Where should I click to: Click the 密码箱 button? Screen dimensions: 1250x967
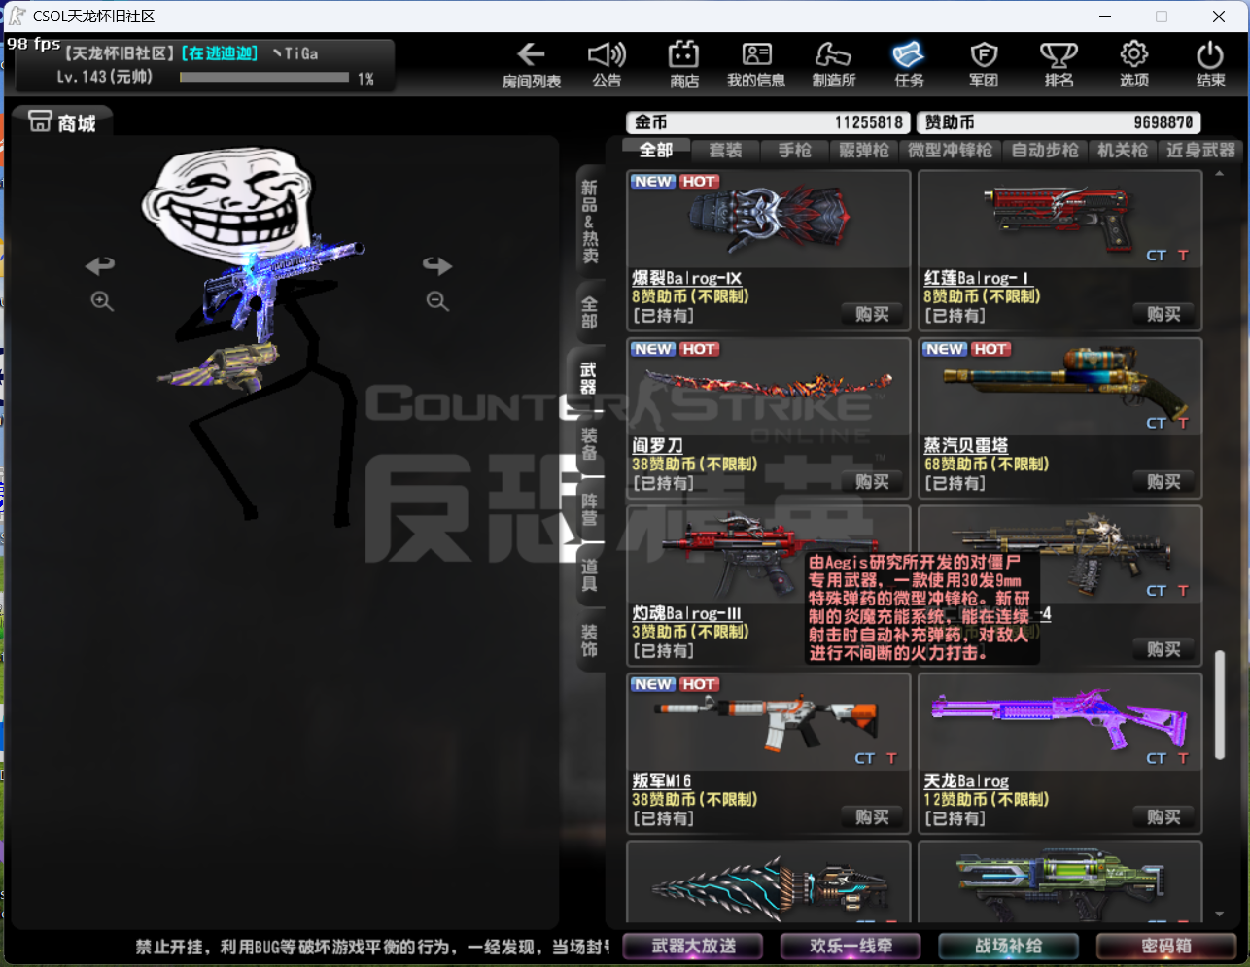[1166, 946]
